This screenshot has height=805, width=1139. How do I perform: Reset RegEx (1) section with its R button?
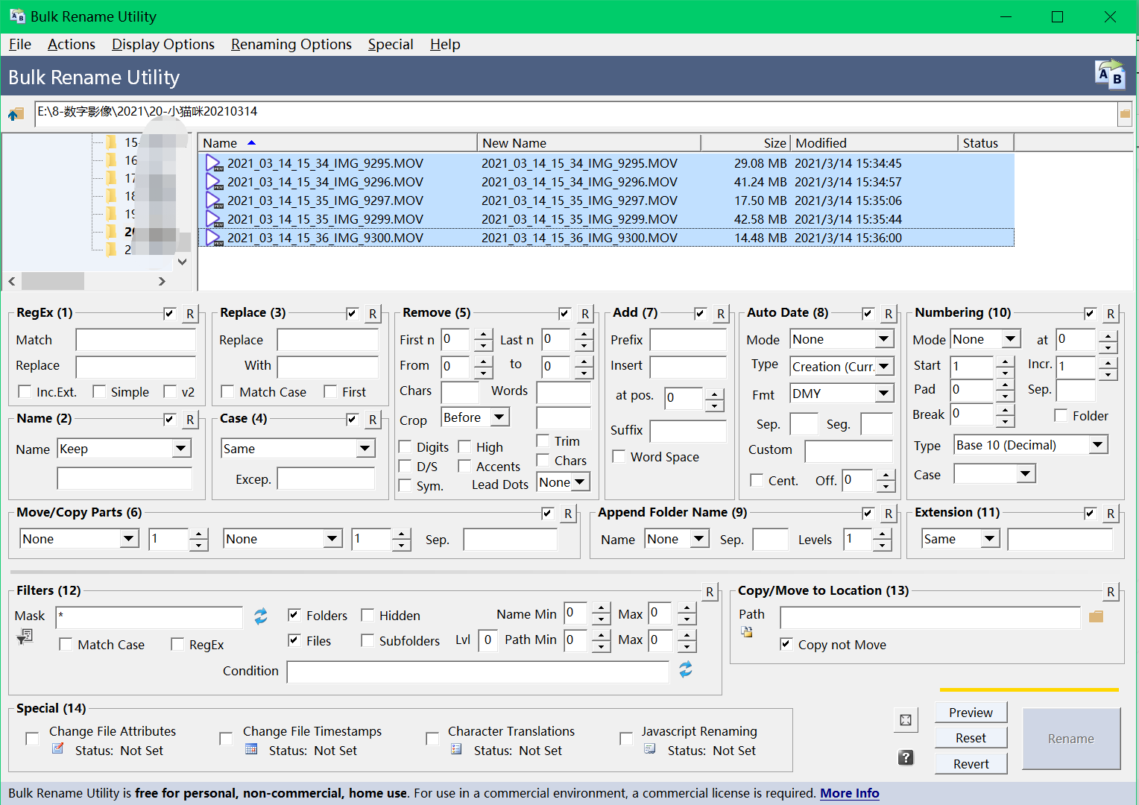coord(190,314)
